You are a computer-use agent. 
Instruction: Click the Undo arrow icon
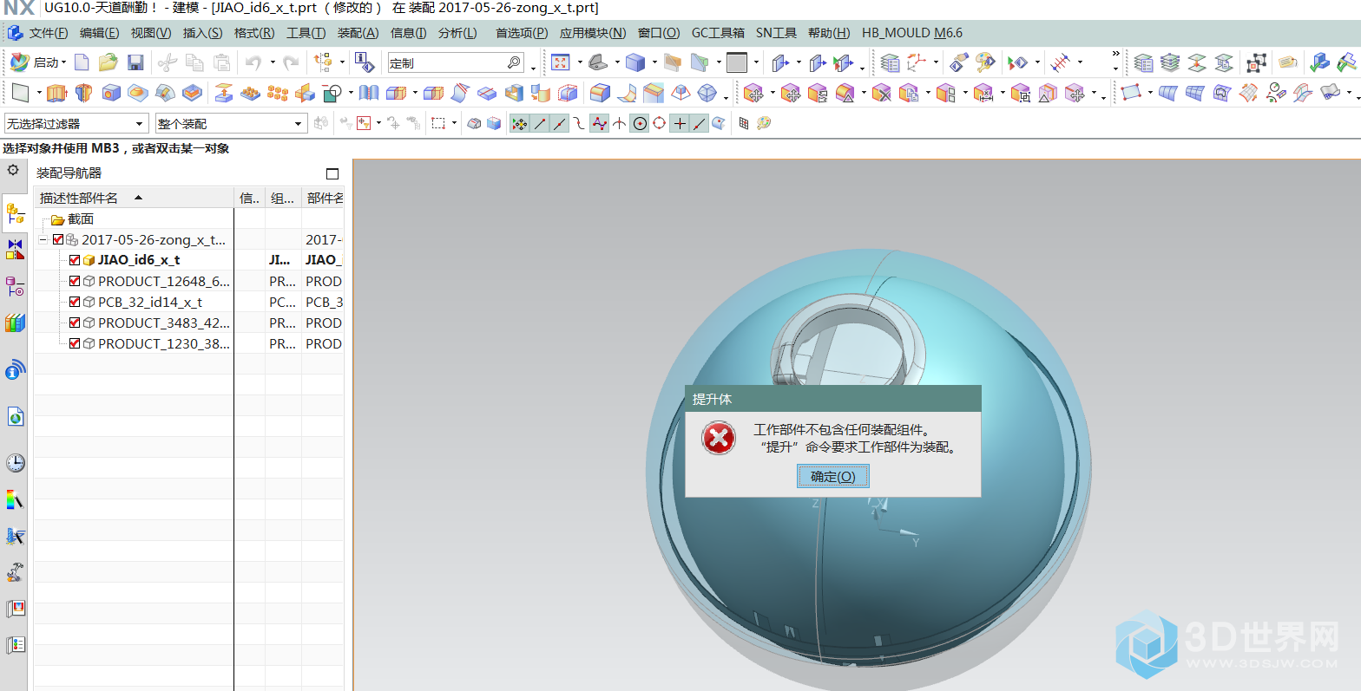(x=253, y=62)
